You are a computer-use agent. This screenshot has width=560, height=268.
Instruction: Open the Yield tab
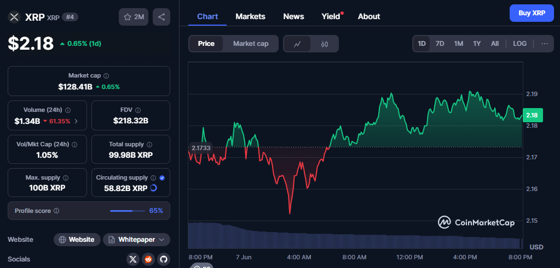[331, 16]
